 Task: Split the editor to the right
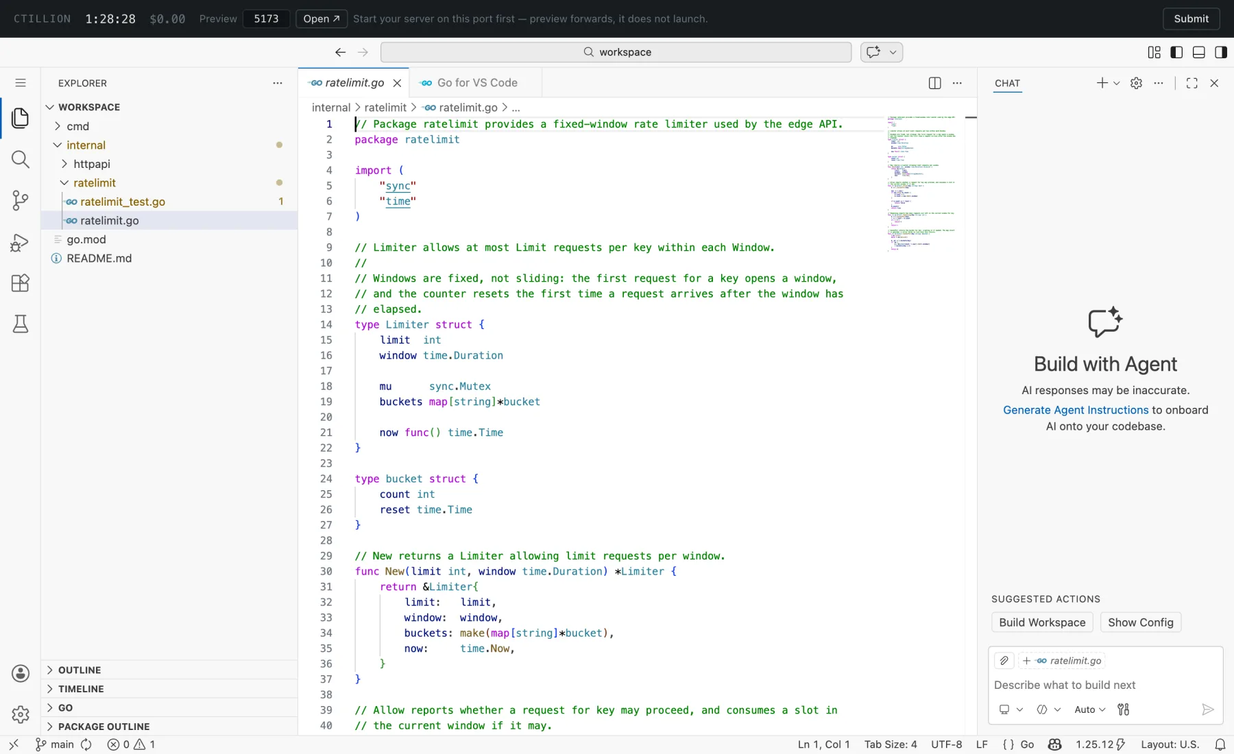(934, 83)
